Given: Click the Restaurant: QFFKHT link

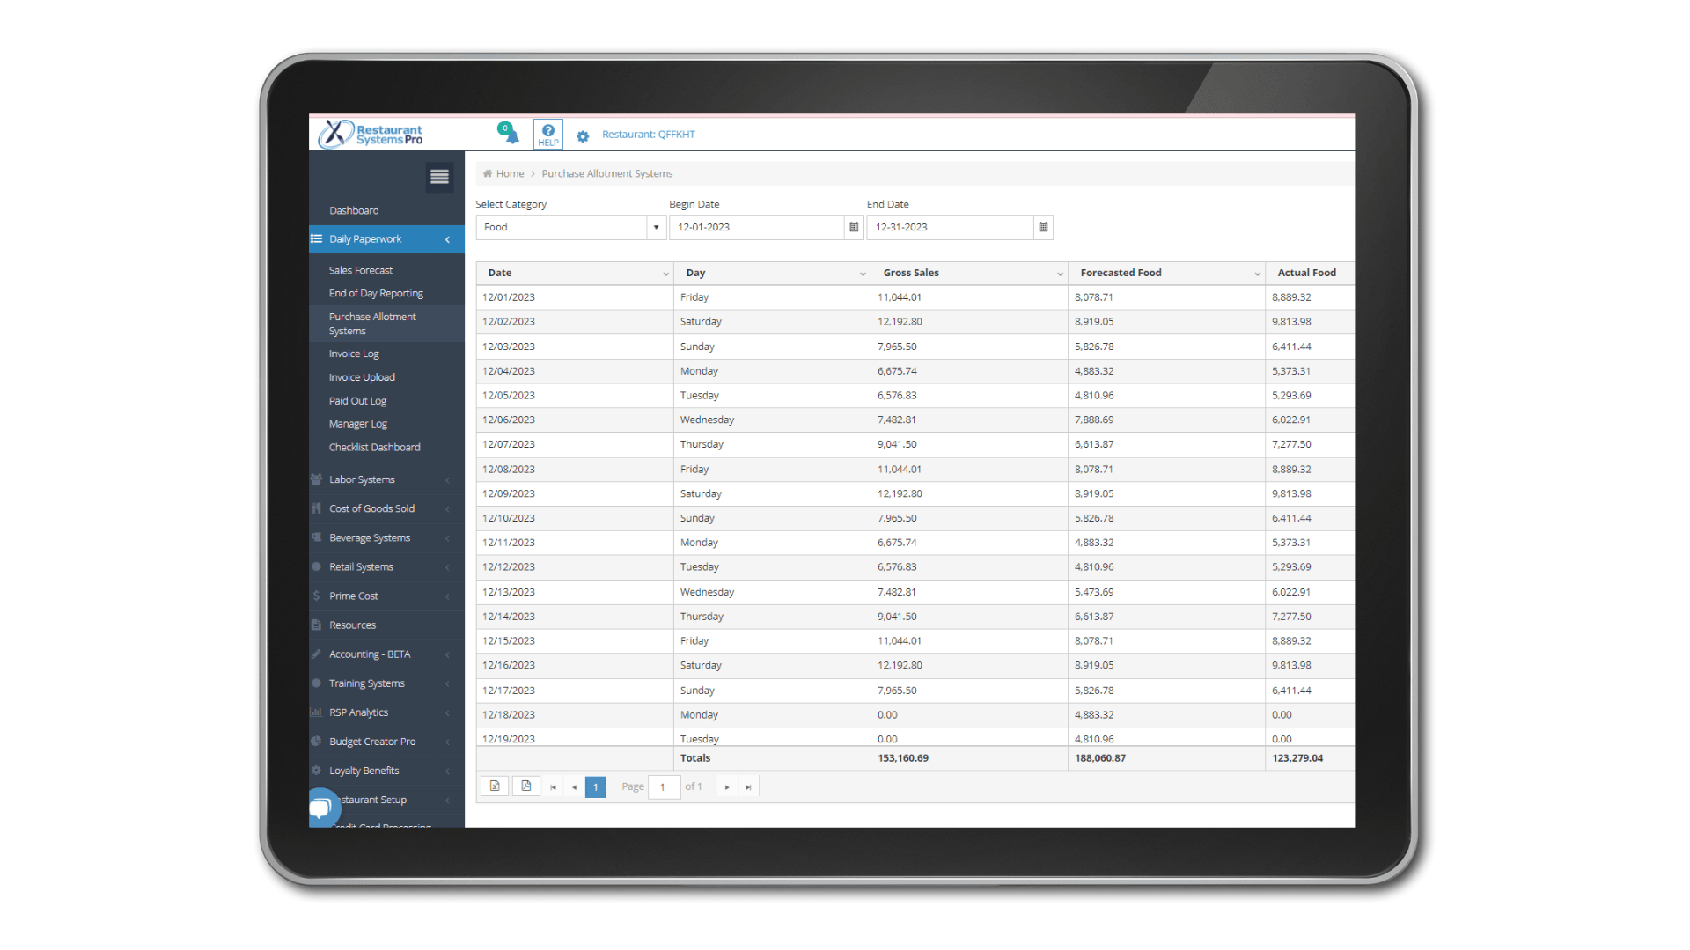Looking at the screenshot, I should (648, 135).
